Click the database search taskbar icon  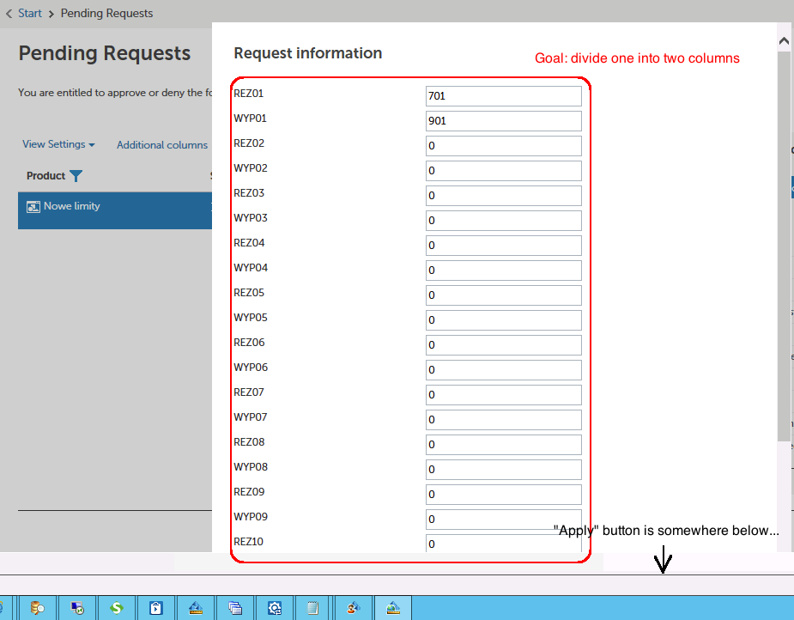click(38, 607)
